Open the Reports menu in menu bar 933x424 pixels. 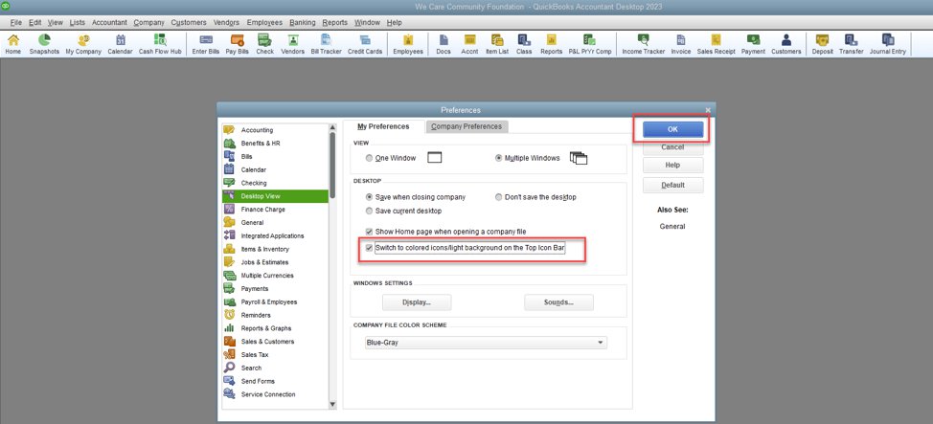click(334, 21)
